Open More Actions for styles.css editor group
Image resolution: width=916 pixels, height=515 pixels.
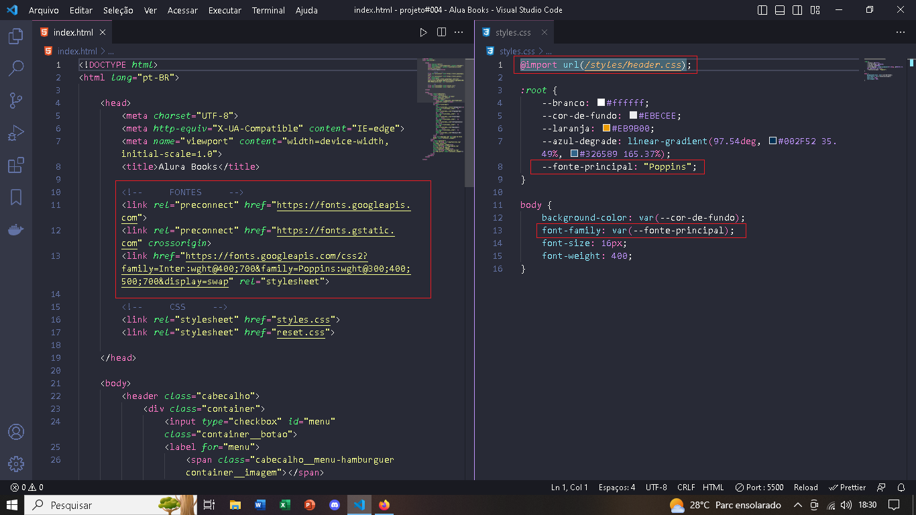tap(901, 32)
